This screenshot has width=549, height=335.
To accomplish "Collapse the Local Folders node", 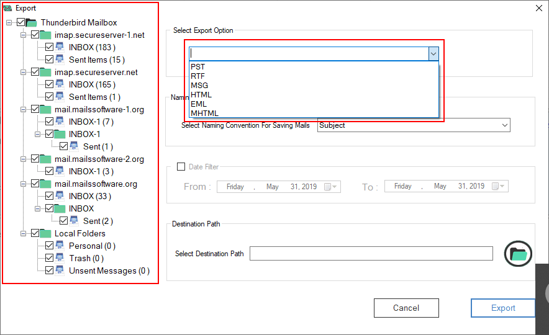I will [x=23, y=234].
